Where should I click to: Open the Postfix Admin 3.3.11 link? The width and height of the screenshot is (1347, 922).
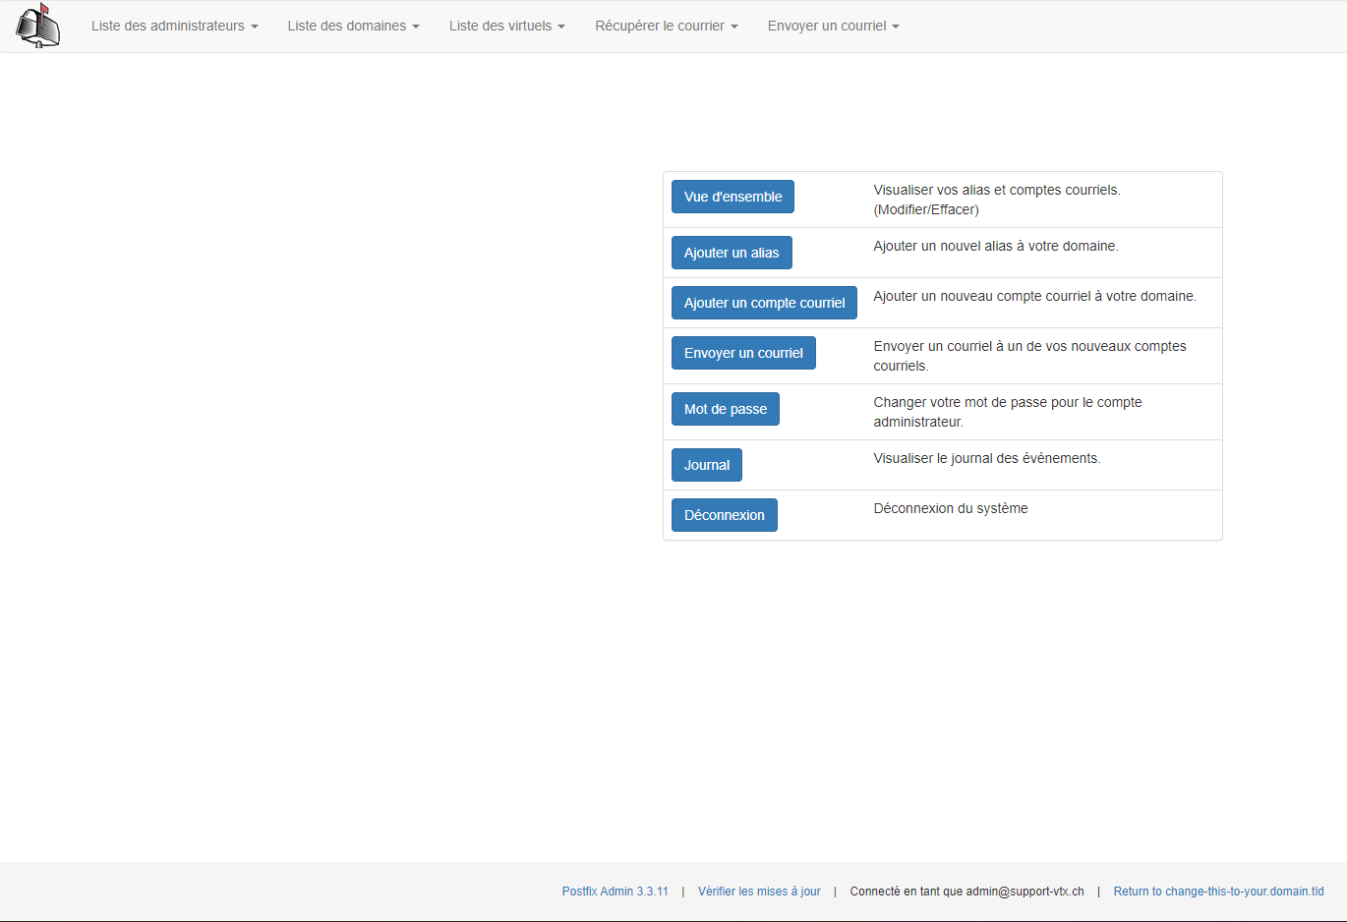tap(615, 892)
